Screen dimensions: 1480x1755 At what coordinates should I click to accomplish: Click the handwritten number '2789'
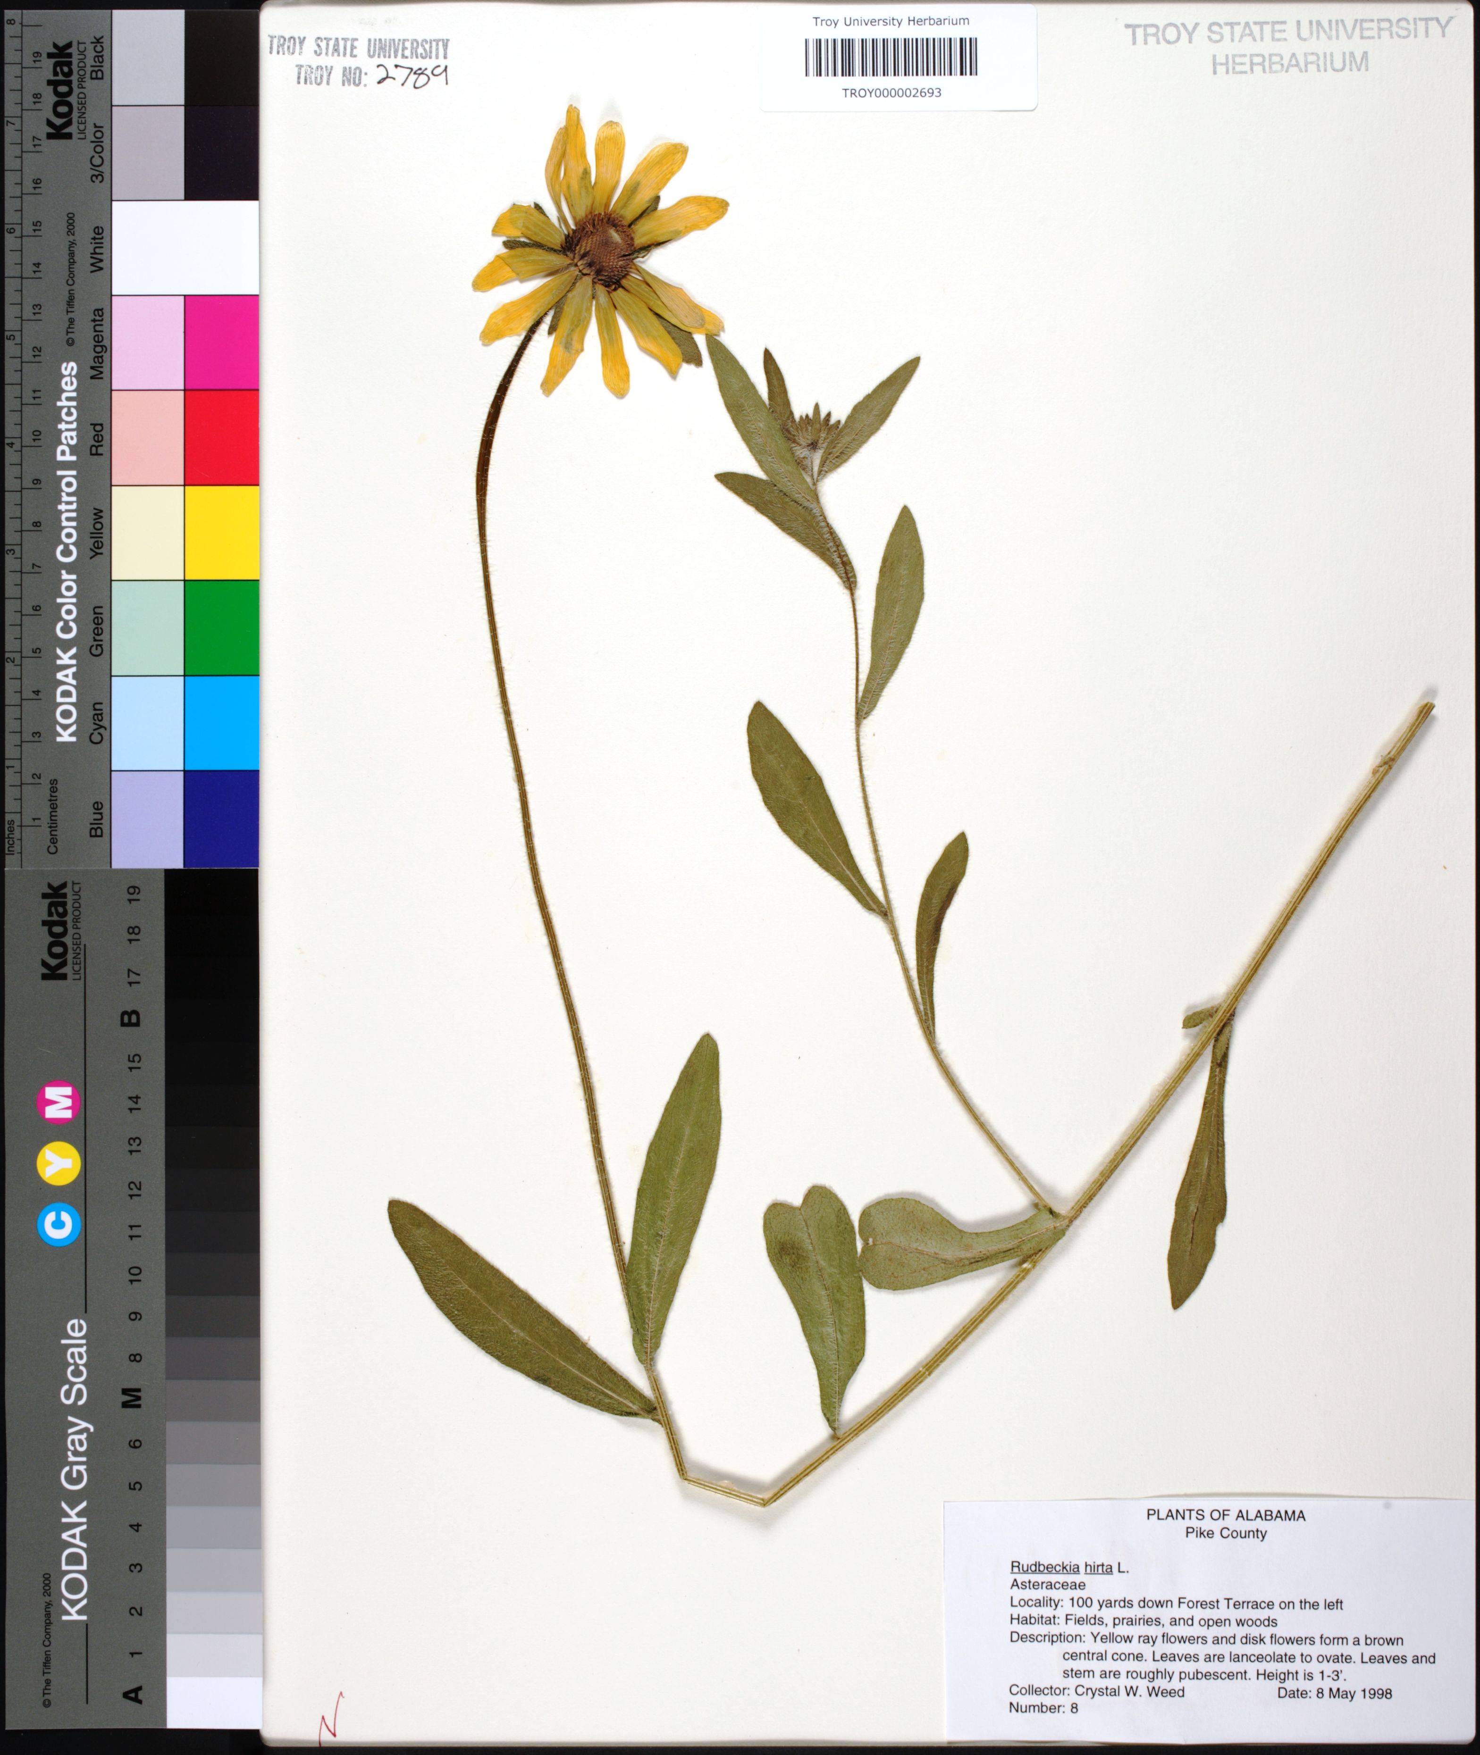coord(412,75)
